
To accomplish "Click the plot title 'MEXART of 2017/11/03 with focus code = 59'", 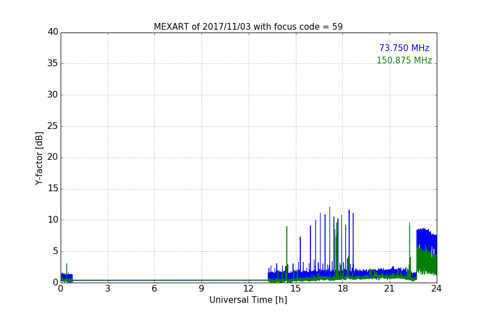I will click(x=248, y=26).
